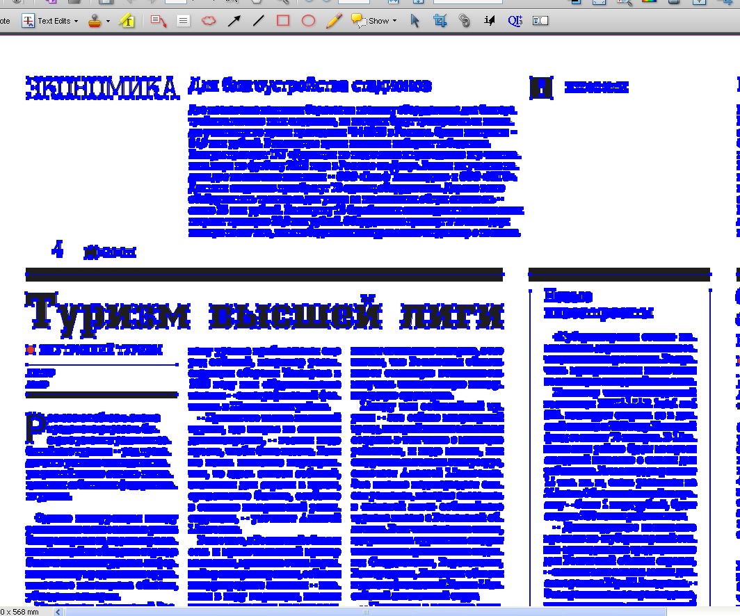740x616 pixels.
Task: Select the Select Object arrow tool
Action: 415,21
